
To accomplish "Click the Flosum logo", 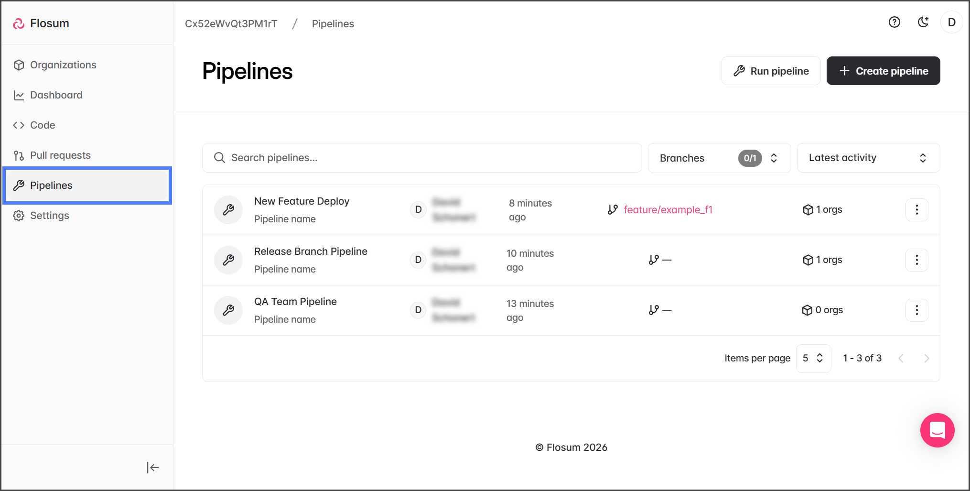I will (x=41, y=23).
